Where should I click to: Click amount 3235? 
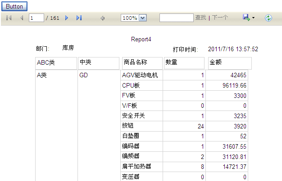(240, 116)
